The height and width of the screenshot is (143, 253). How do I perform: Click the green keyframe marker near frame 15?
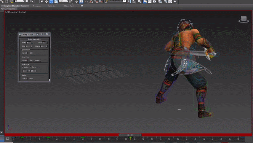pyautogui.click(x=83, y=137)
